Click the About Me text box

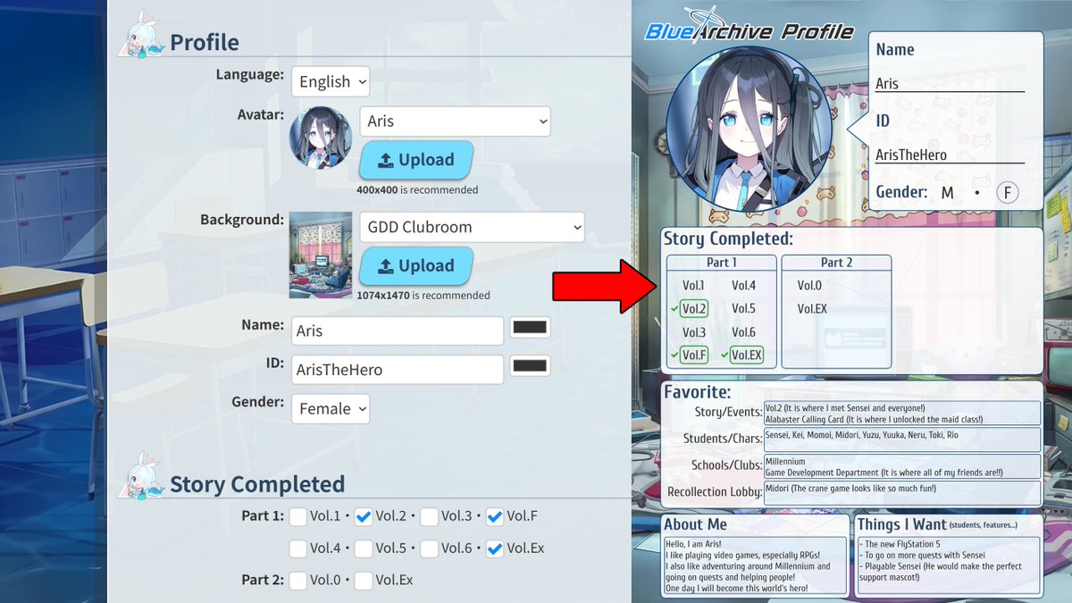pyautogui.click(x=755, y=565)
